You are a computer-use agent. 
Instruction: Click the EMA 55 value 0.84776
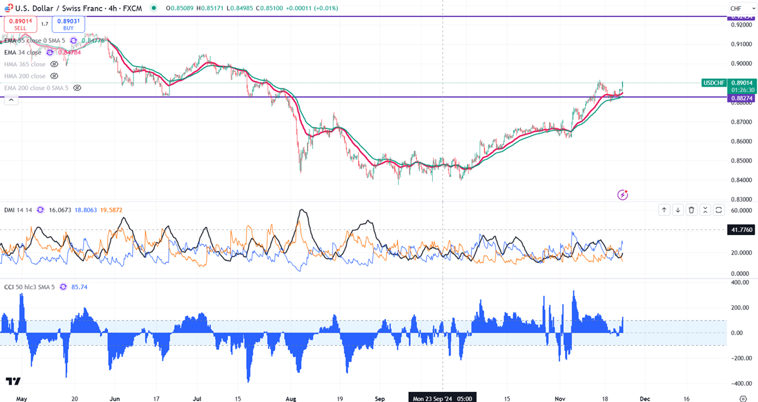click(92, 40)
